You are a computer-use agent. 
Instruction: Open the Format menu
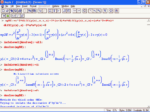(x=33, y=6)
